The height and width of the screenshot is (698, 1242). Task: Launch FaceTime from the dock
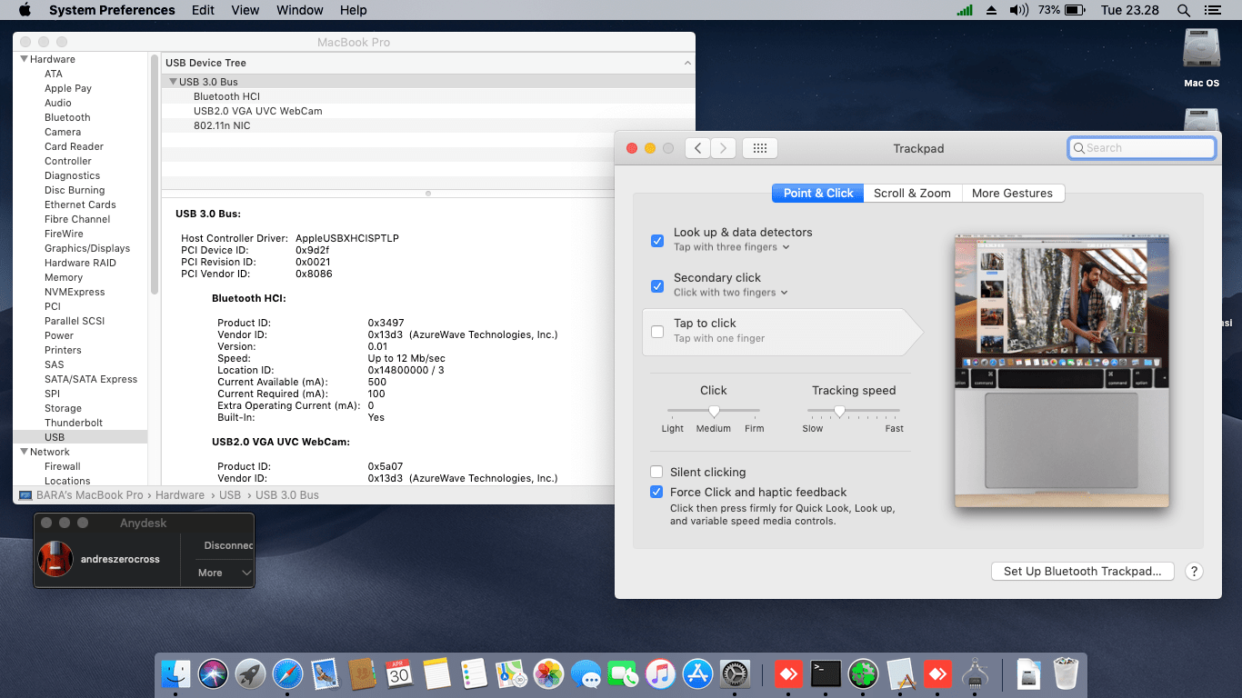[623, 674]
